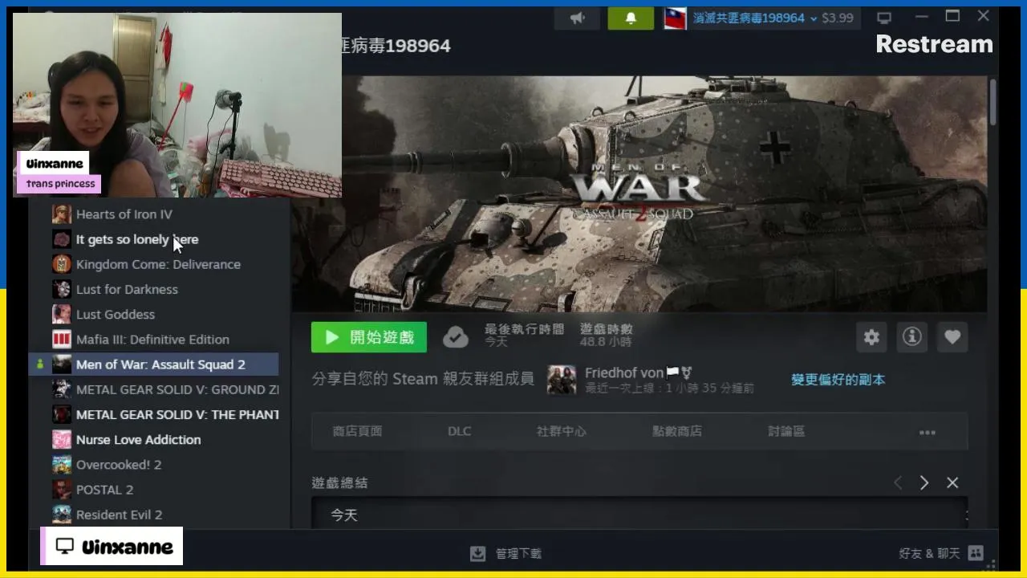Open friends & chat
Image resolution: width=1027 pixels, height=578 pixels.
(x=940, y=553)
